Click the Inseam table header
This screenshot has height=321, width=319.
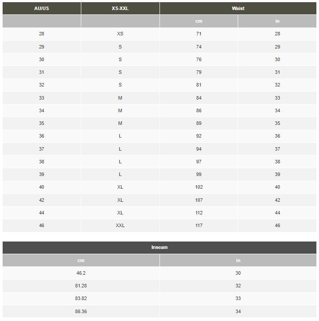pyautogui.click(x=159, y=247)
